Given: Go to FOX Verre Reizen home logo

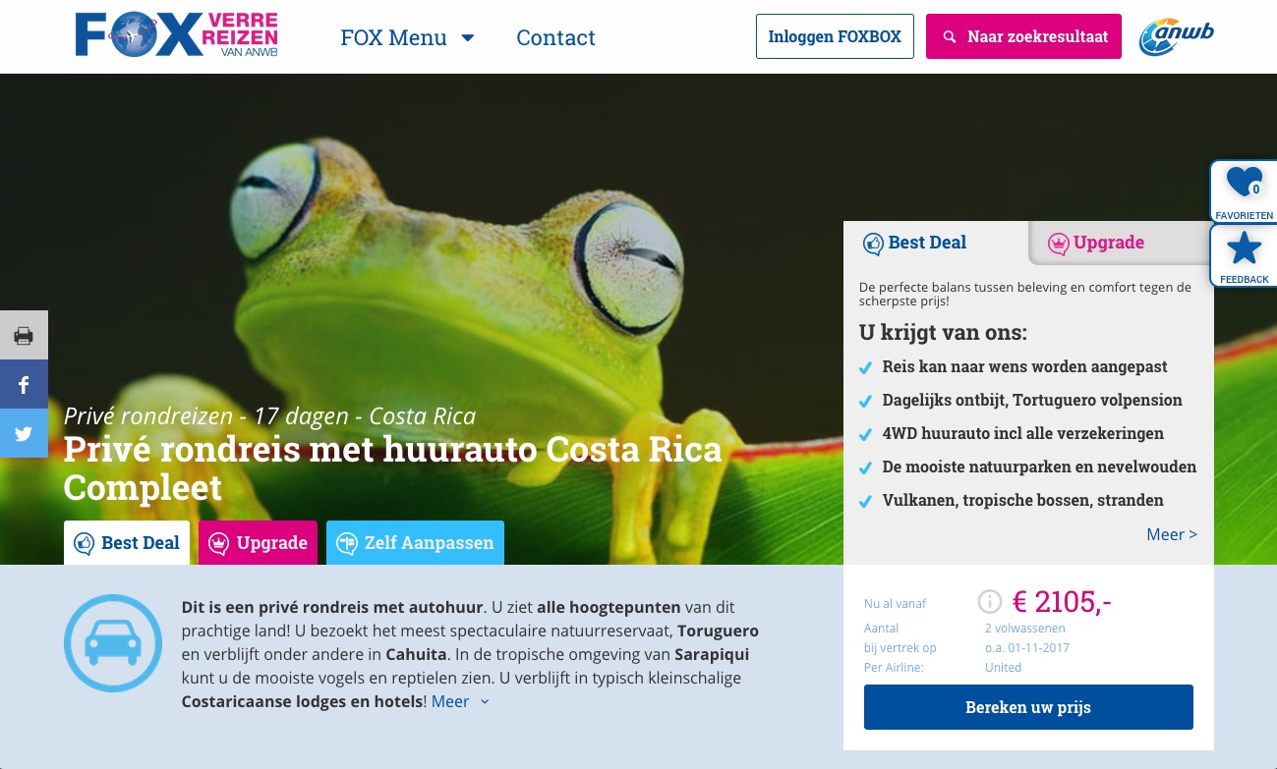Looking at the screenshot, I should tap(177, 35).
